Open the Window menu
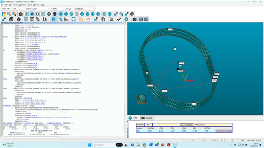This screenshot has width=264, height=148. [36, 5]
